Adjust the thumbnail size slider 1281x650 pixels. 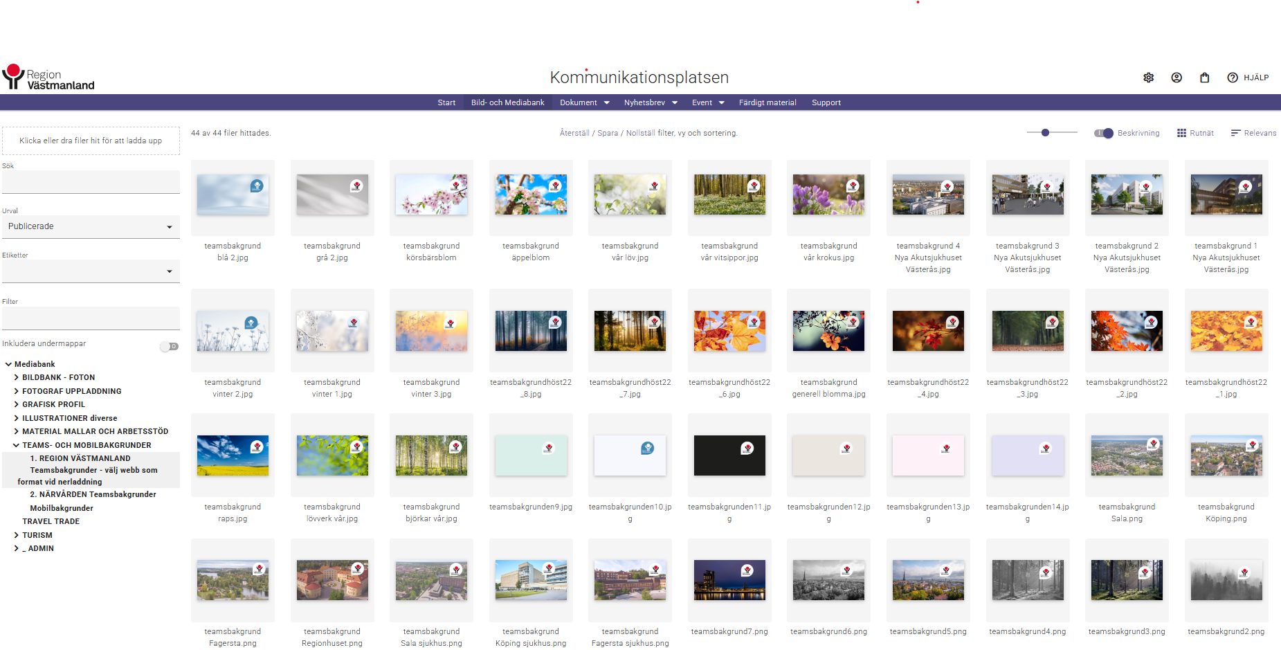point(1045,132)
